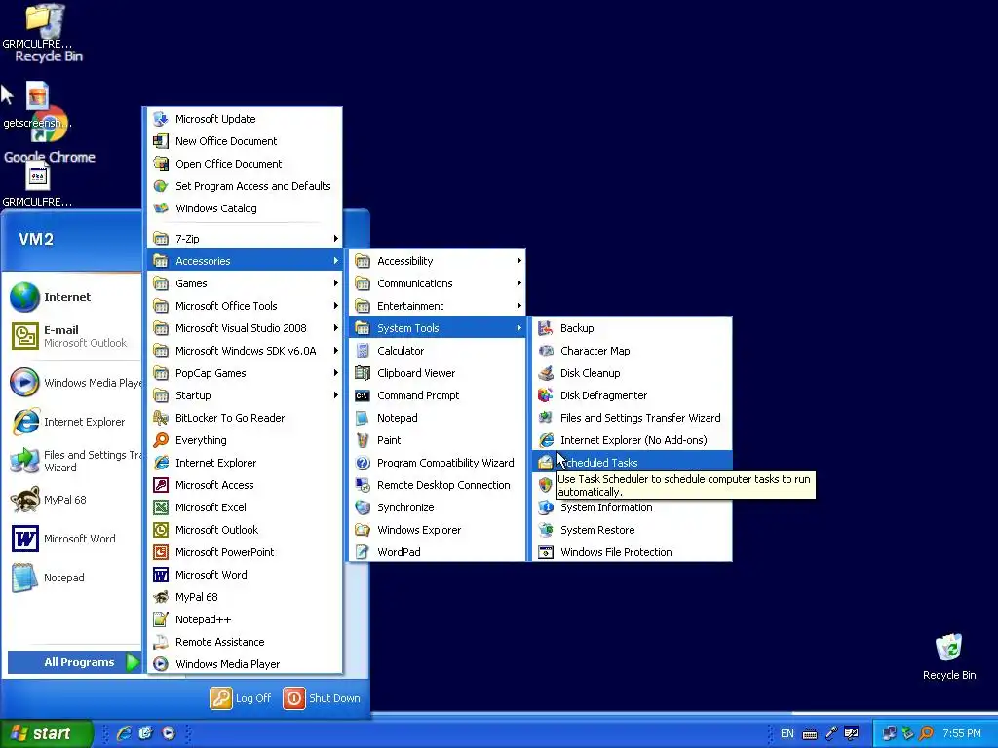This screenshot has height=748, width=998.
Task: Click the Log Off button
Action: tap(241, 697)
